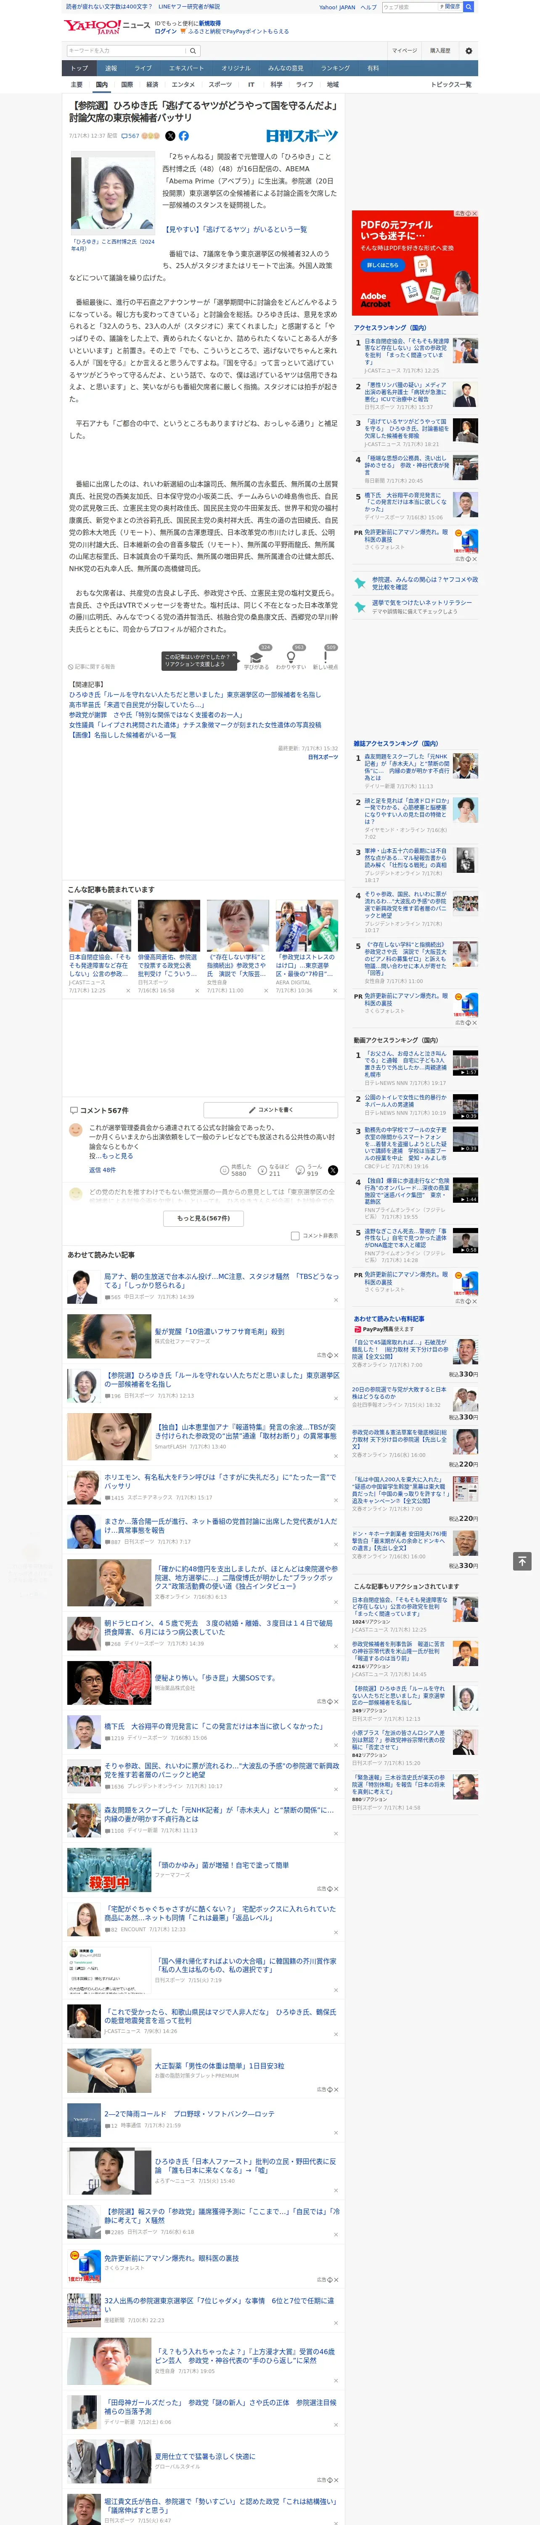Open the 科学 category tab

(x=276, y=84)
